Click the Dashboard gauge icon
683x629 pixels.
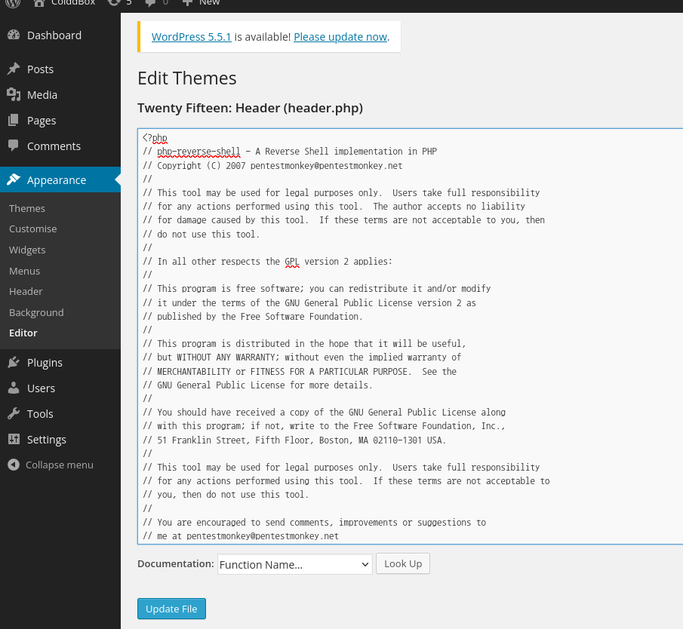14,35
